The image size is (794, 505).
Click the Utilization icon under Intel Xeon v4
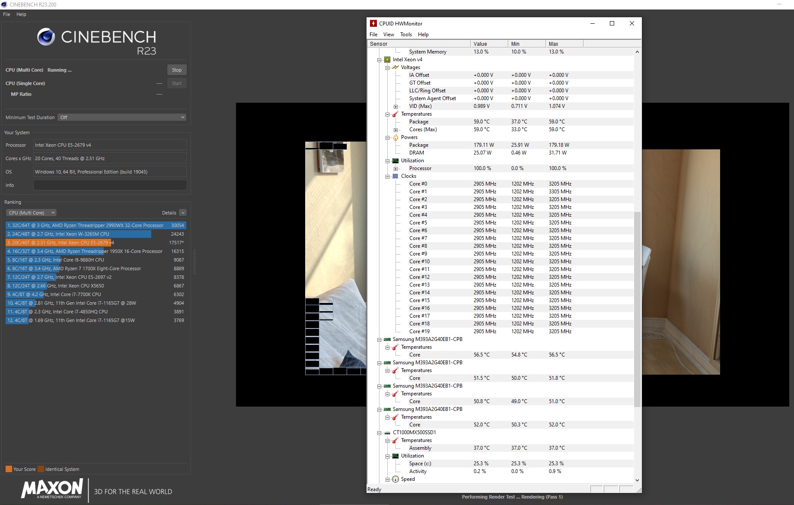click(x=395, y=161)
